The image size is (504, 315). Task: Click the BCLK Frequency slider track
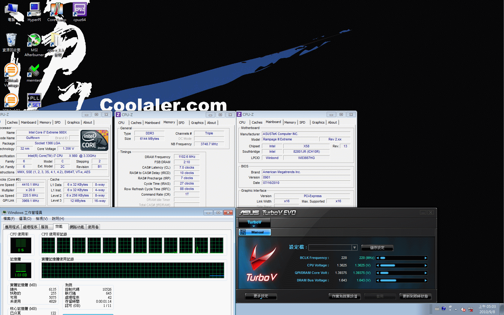pyautogui.click(x=402, y=258)
